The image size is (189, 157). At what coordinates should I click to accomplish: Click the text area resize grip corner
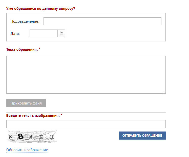coord(164,92)
